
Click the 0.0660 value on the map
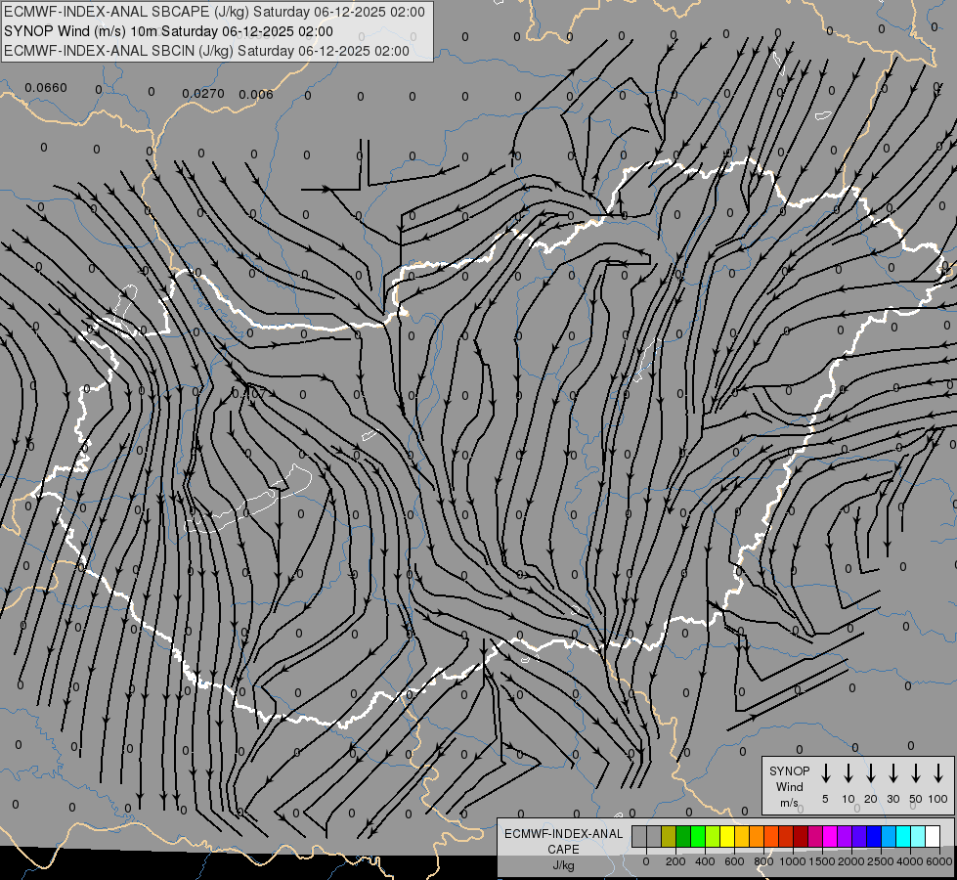click(x=46, y=88)
